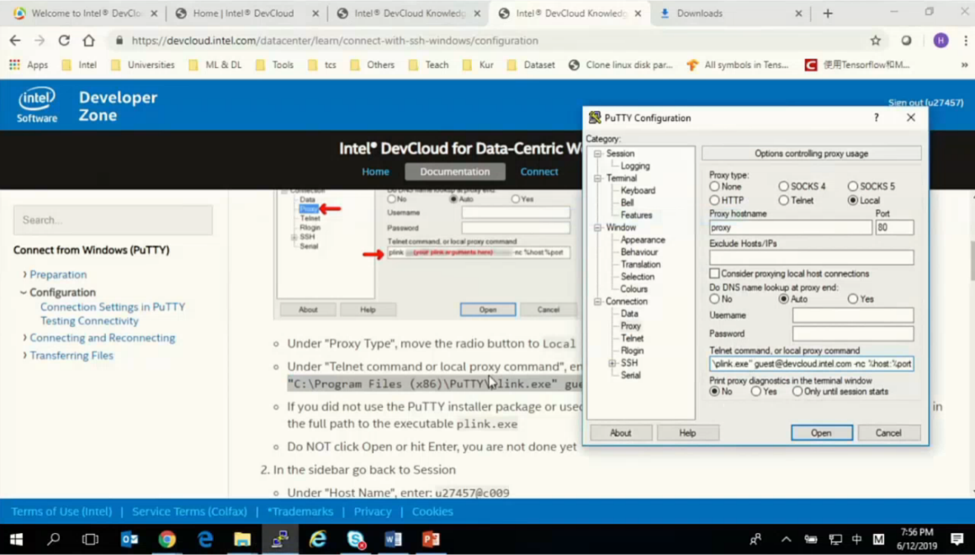Open the purple H profile avatar

click(x=941, y=40)
